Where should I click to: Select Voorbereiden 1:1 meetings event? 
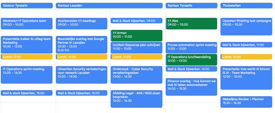(x=82, y=24)
